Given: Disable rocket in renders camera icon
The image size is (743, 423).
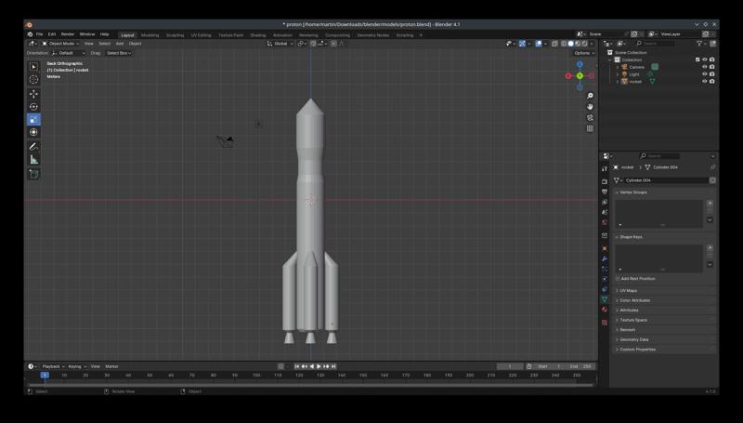Looking at the screenshot, I should [x=711, y=81].
